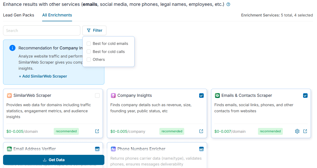317x168 pixels.
Task: Uncheck the Email Address Verifier checkbox
Action: click(97, 149)
